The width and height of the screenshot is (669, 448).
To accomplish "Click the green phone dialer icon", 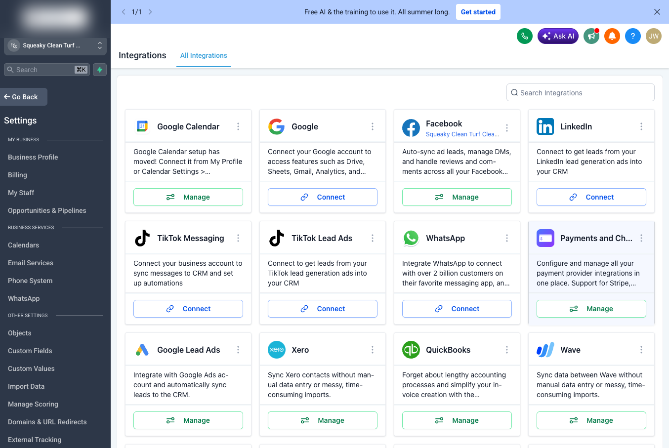I will tap(525, 36).
